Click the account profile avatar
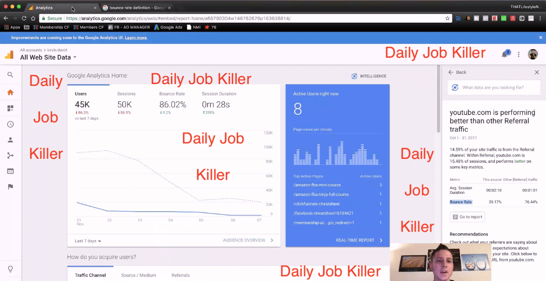 533,54
